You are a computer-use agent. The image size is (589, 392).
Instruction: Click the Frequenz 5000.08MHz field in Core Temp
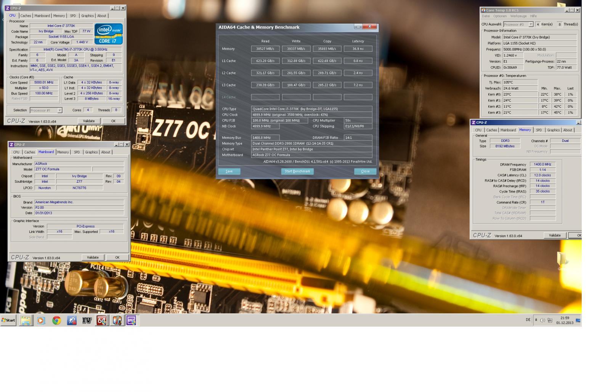(x=540, y=49)
